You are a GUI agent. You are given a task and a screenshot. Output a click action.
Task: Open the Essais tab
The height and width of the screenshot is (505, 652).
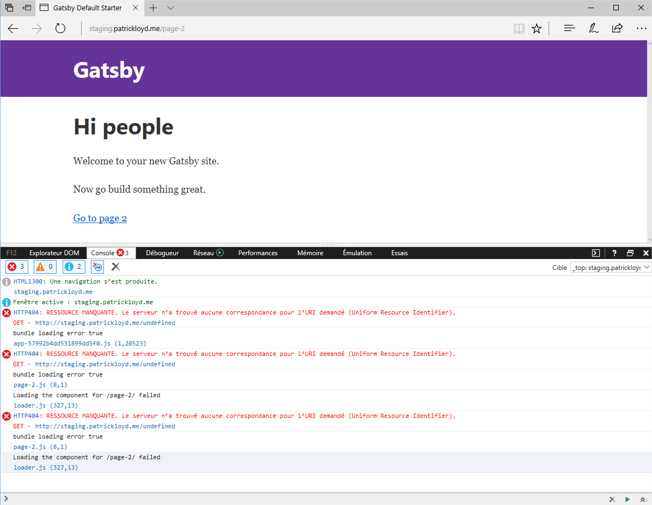[399, 253]
